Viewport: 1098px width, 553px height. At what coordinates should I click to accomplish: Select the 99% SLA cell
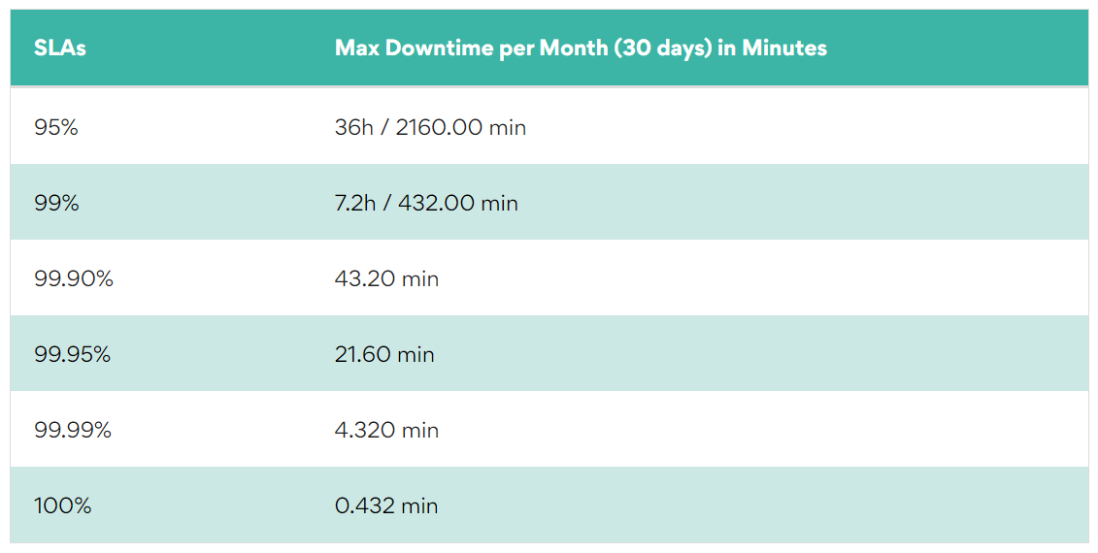click(55, 203)
